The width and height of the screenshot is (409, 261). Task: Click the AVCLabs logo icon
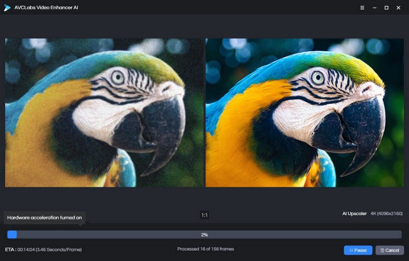click(x=7, y=8)
